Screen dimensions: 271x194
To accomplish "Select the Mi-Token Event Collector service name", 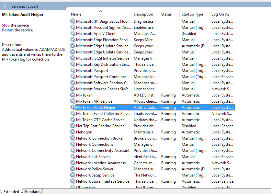I will coord(103,114).
